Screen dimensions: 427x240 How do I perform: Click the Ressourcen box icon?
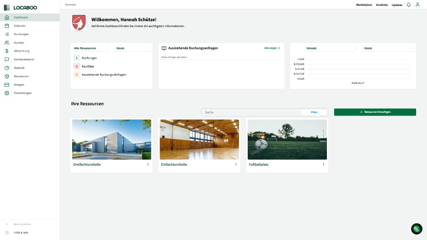tap(7, 76)
